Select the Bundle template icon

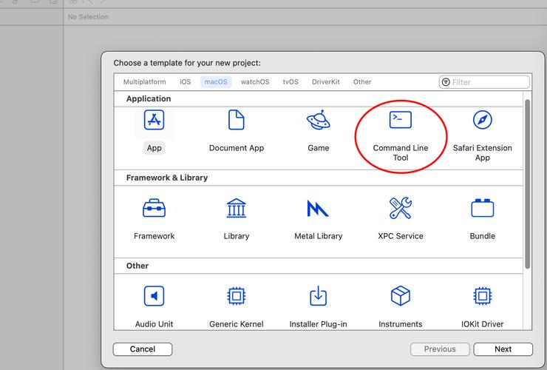[482, 209]
